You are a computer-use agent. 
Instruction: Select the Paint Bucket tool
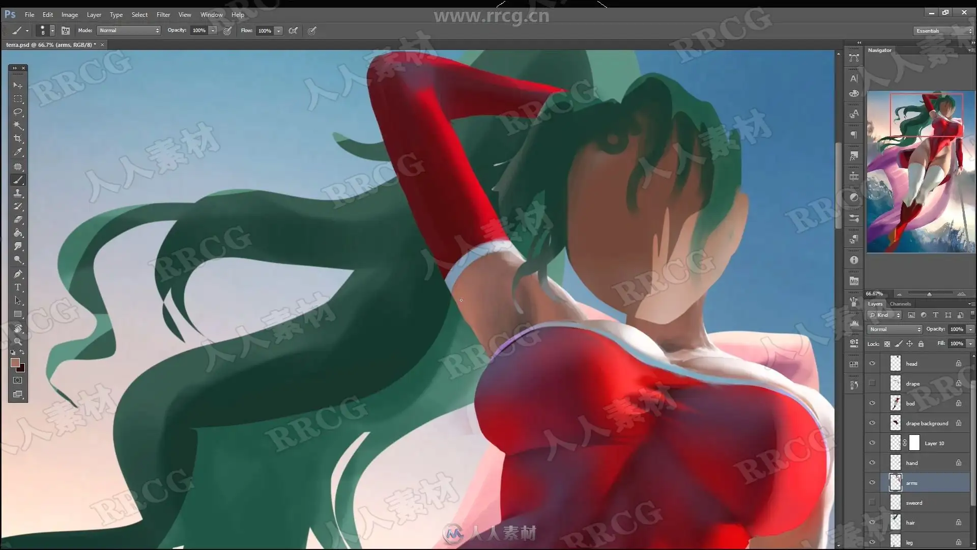(x=18, y=233)
